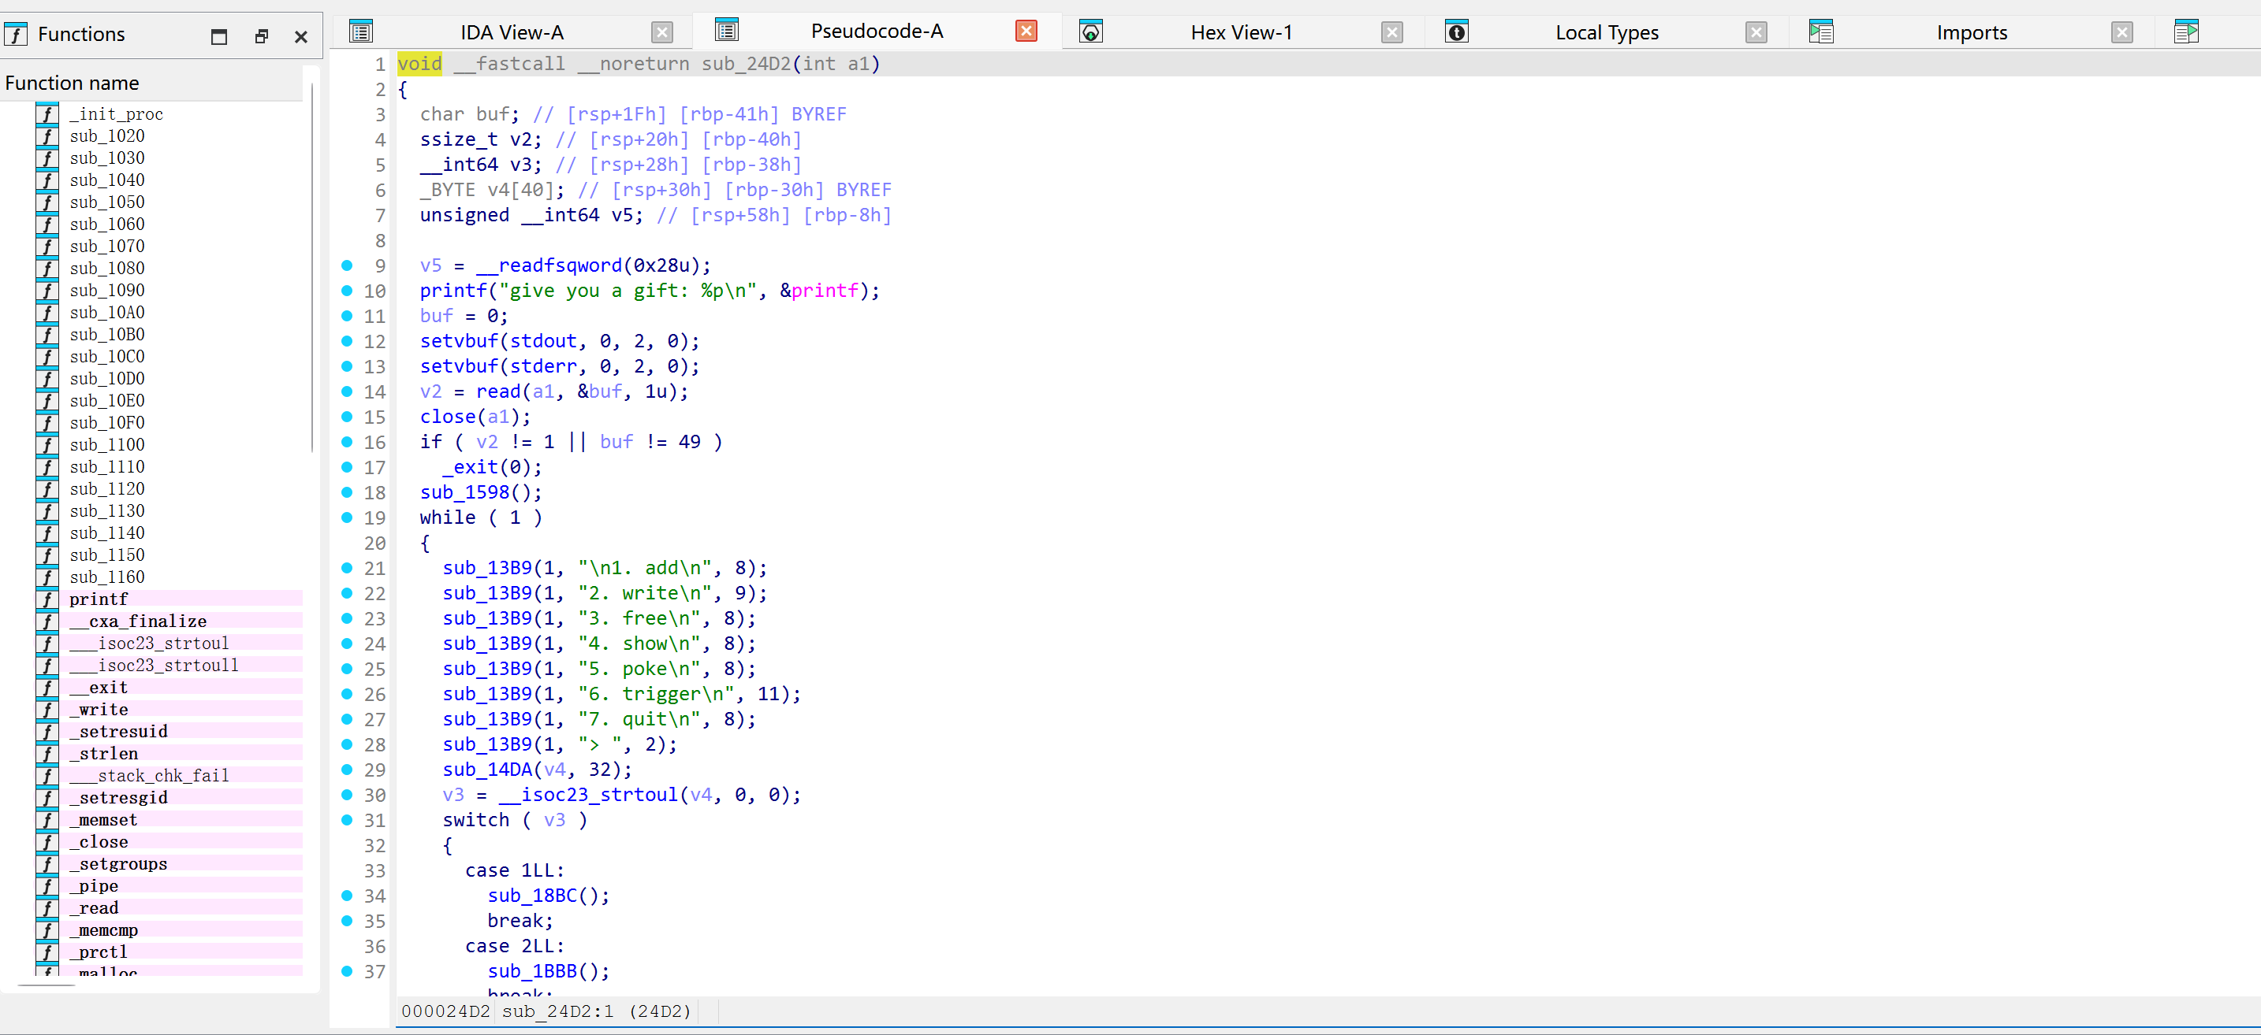
Task: Click the Function name column header
Action: 153,83
